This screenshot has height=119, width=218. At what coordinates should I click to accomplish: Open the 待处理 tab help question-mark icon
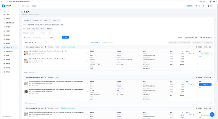coord(30,20)
